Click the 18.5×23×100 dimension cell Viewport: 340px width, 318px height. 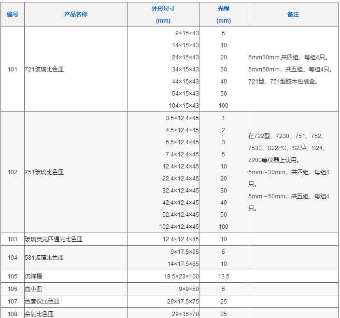[181, 277]
